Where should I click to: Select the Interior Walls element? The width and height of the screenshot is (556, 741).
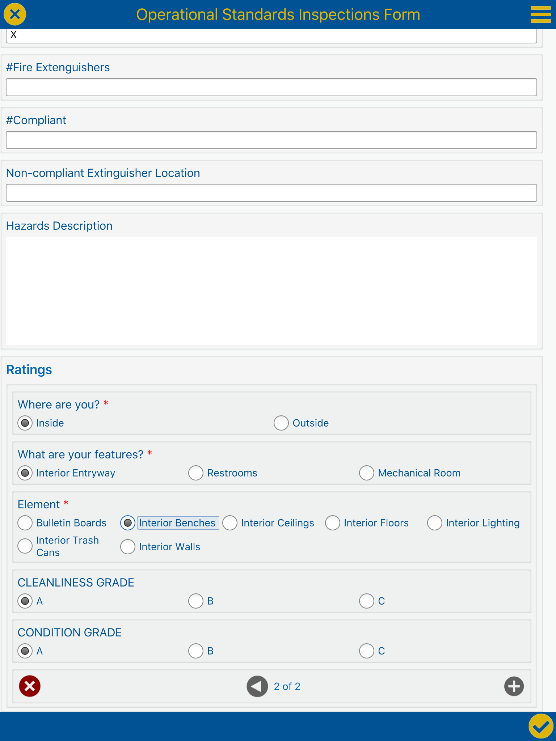point(128,547)
